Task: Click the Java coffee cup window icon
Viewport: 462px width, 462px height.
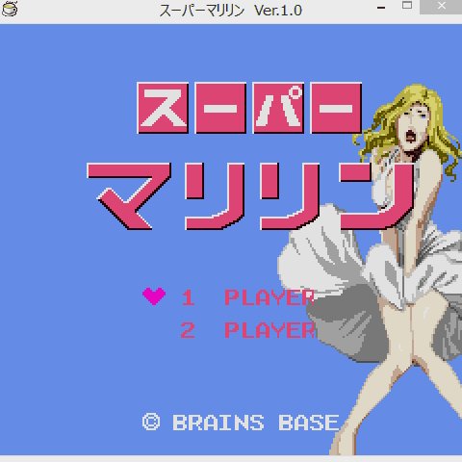Action: click(x=10, y=9)
